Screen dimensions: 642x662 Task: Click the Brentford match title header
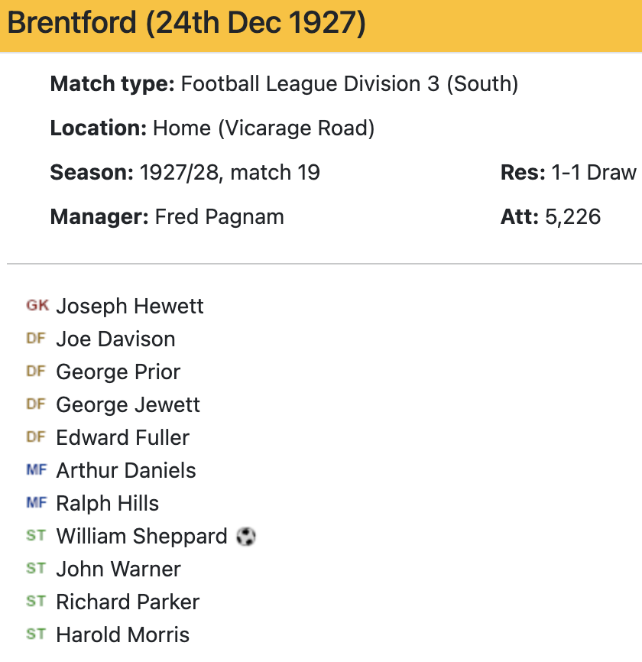pos(186,24)
